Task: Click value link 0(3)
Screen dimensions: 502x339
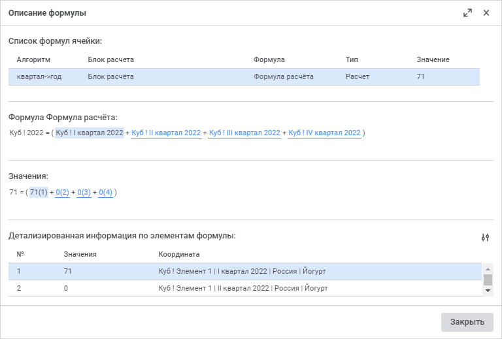Action: 84,193
